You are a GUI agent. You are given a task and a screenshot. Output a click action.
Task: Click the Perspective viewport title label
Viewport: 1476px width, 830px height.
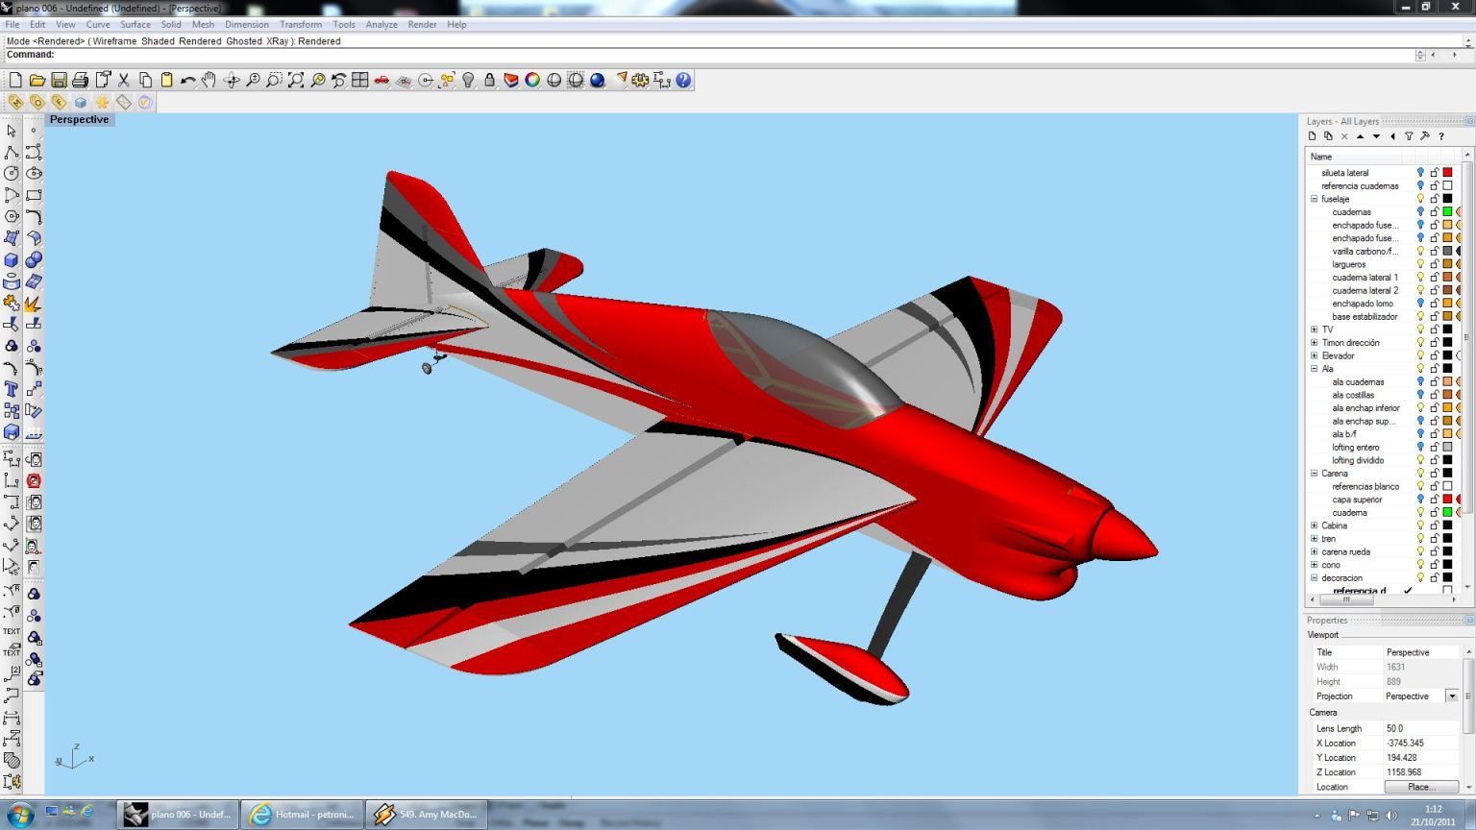(79, 120)
